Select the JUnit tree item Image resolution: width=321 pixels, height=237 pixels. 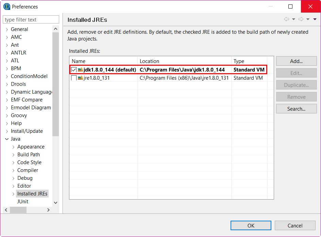(x=23, y=202)
